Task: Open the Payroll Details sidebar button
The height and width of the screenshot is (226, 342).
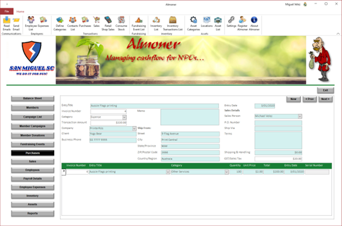Action: 33,179
